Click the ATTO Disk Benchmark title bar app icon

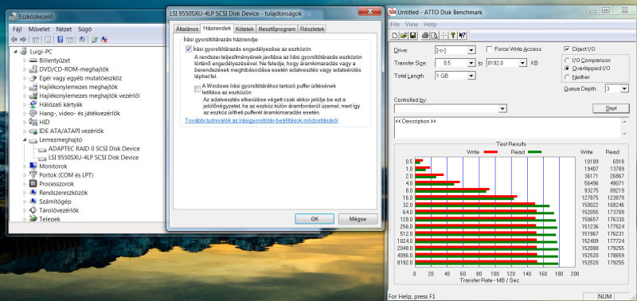(393, 12)
